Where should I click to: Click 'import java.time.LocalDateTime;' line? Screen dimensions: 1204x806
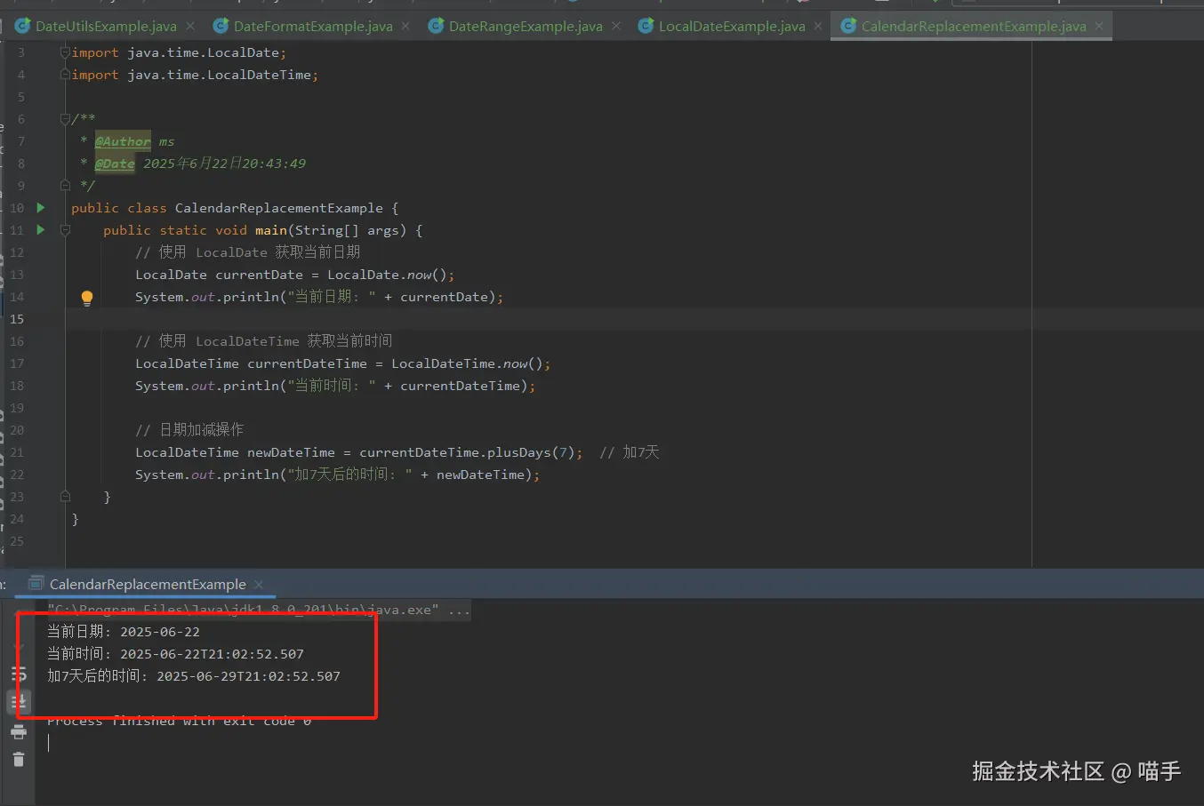point(195,75)
